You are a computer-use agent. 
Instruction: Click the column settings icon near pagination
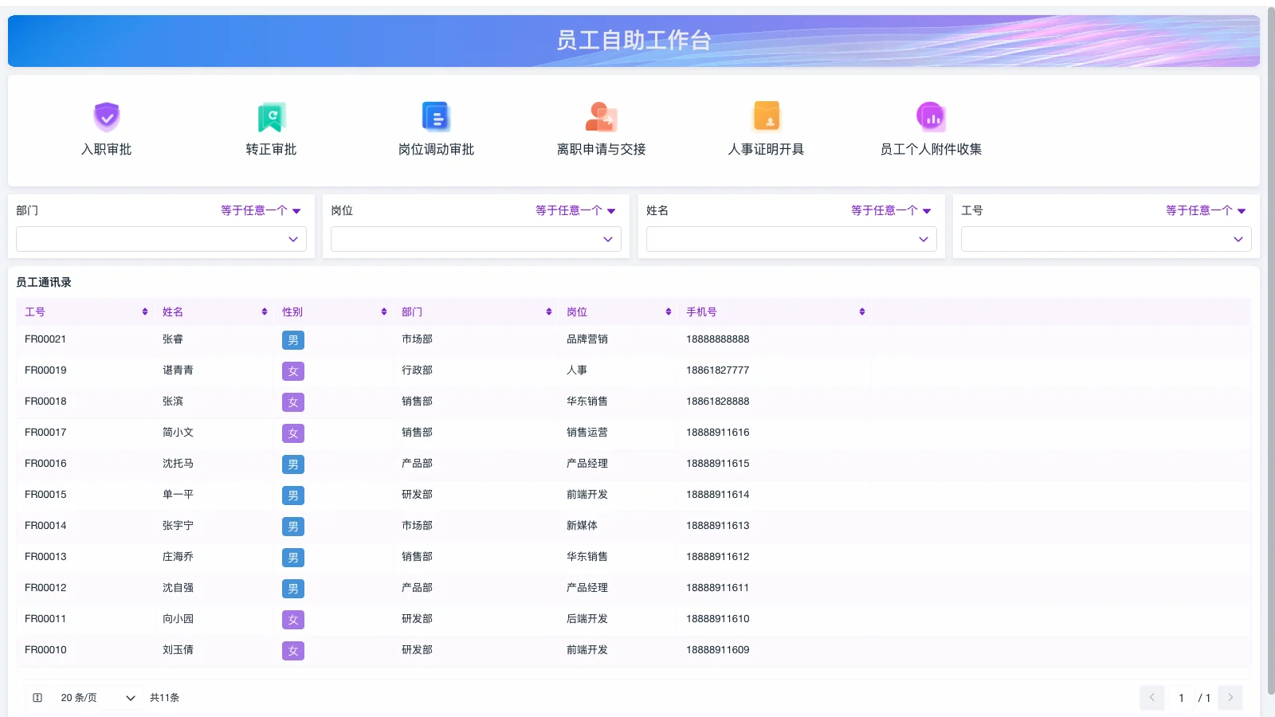coord(37,697)
